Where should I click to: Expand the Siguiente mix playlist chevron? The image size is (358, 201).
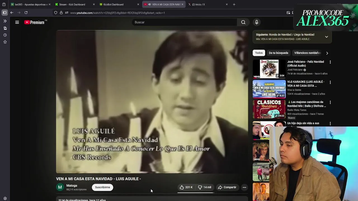point(326,37)
